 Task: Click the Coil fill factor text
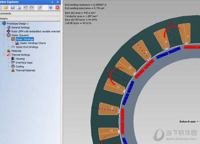pyautogui.click(x=78, y=23)
